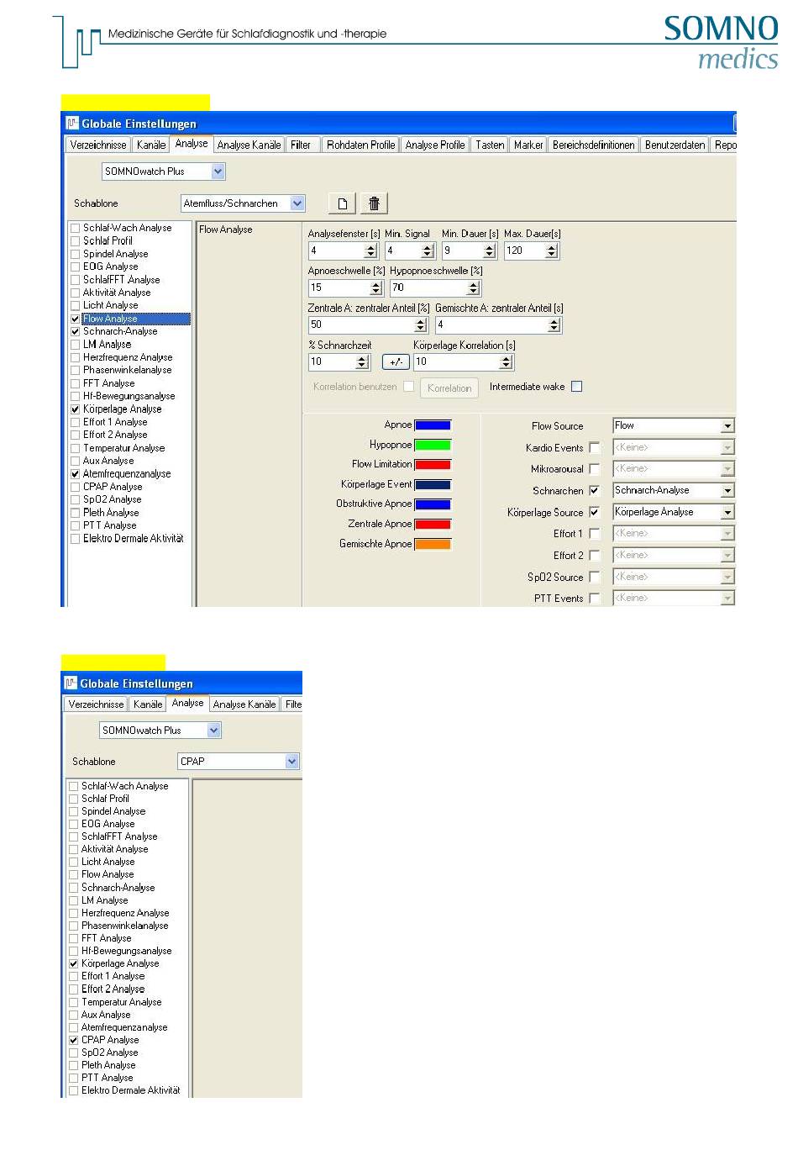The image size is (798, 1166).
Task: Open the Flow Source dropdown
Action: pyautogui.click(x=727, y=426)
